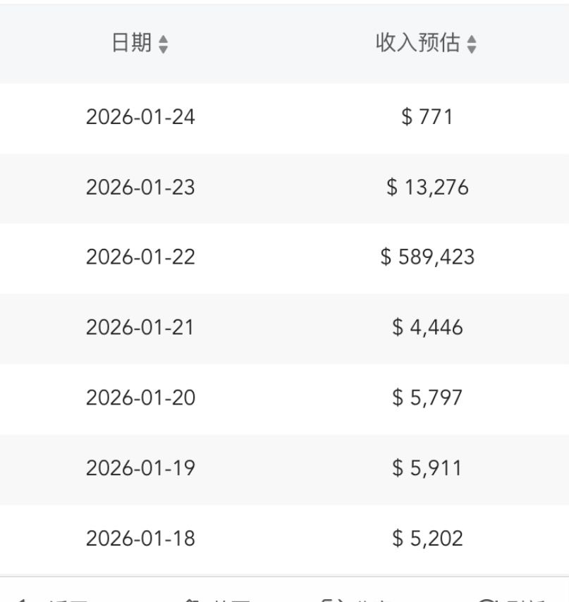This screenshot has height=602, width=569.
Task: Click the 2026-01-20 date entry
Action: 140,398
